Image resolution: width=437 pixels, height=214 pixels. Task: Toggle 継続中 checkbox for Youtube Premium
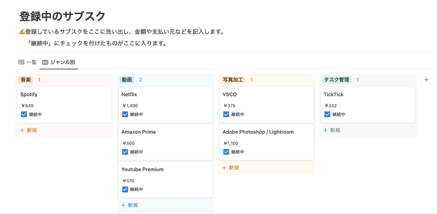click(125, 190)
